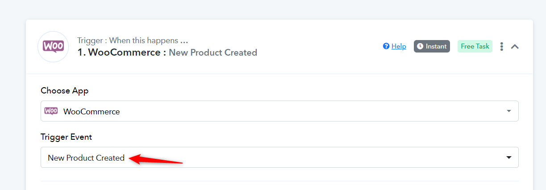Open the three-dot step options menu
This screenshot has width=546, height=190.
click(x=502, y=46)
